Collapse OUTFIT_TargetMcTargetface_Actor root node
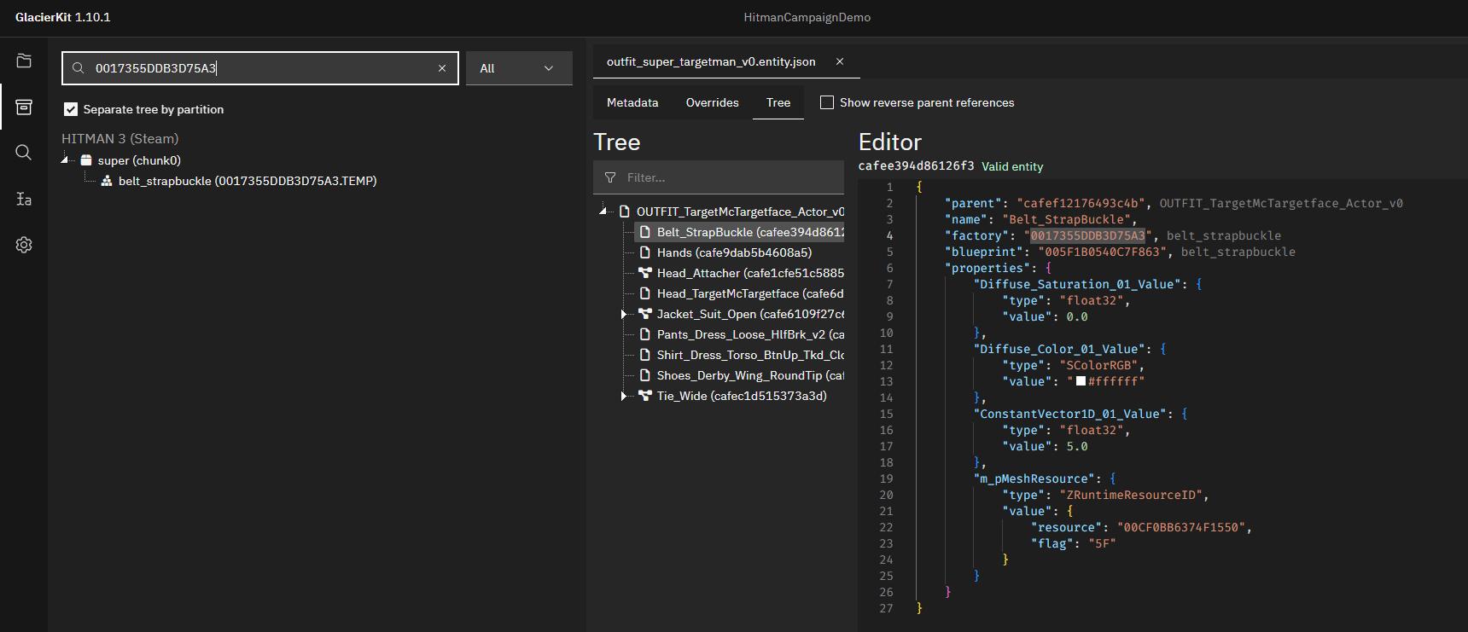This screenshot has width=1468, height=632. 603,212
